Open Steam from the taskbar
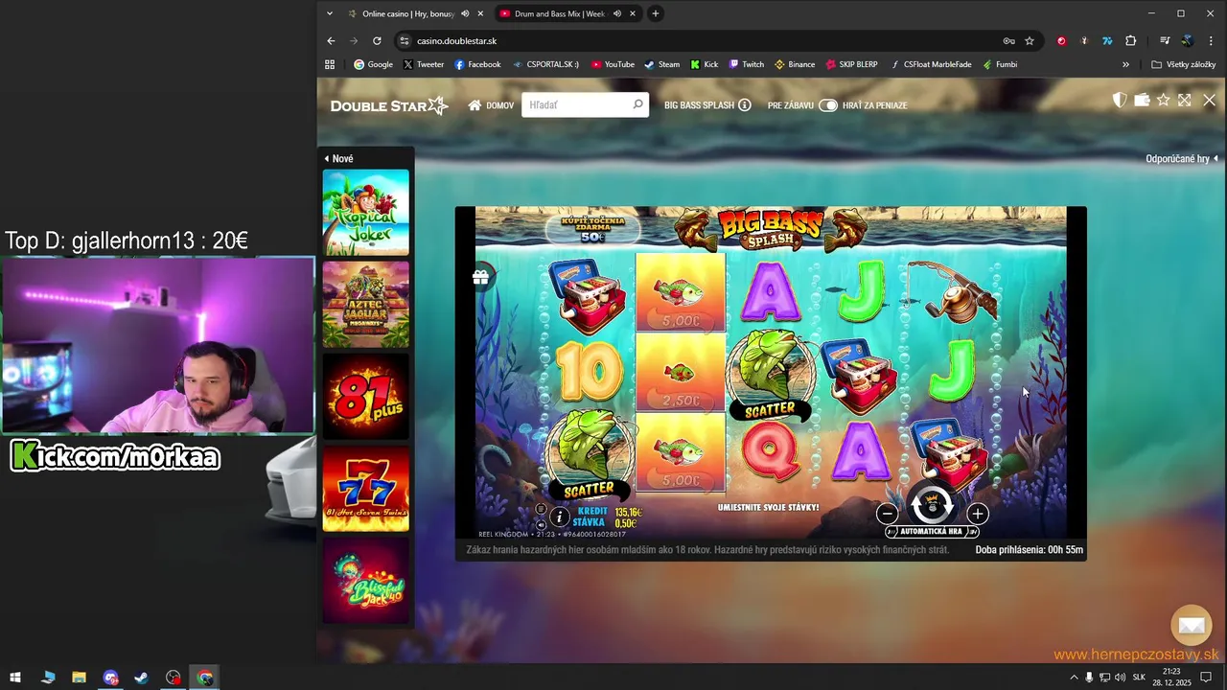The height and width of the screenshot is (690, 1227). click(141, 678)
